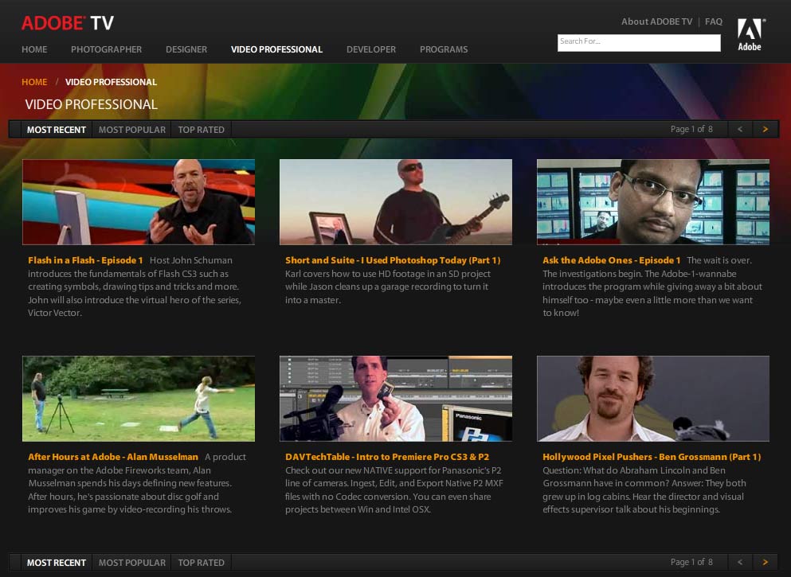Play the Short and Suite guitar thumbnail
The image size is (791, 577).
tap(396, 202)
